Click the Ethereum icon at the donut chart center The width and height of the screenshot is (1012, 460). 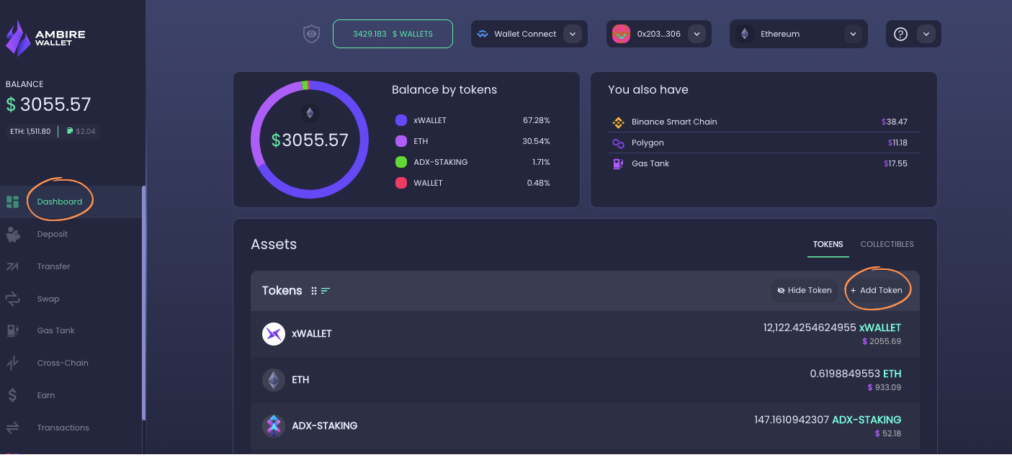pos(310,113)
